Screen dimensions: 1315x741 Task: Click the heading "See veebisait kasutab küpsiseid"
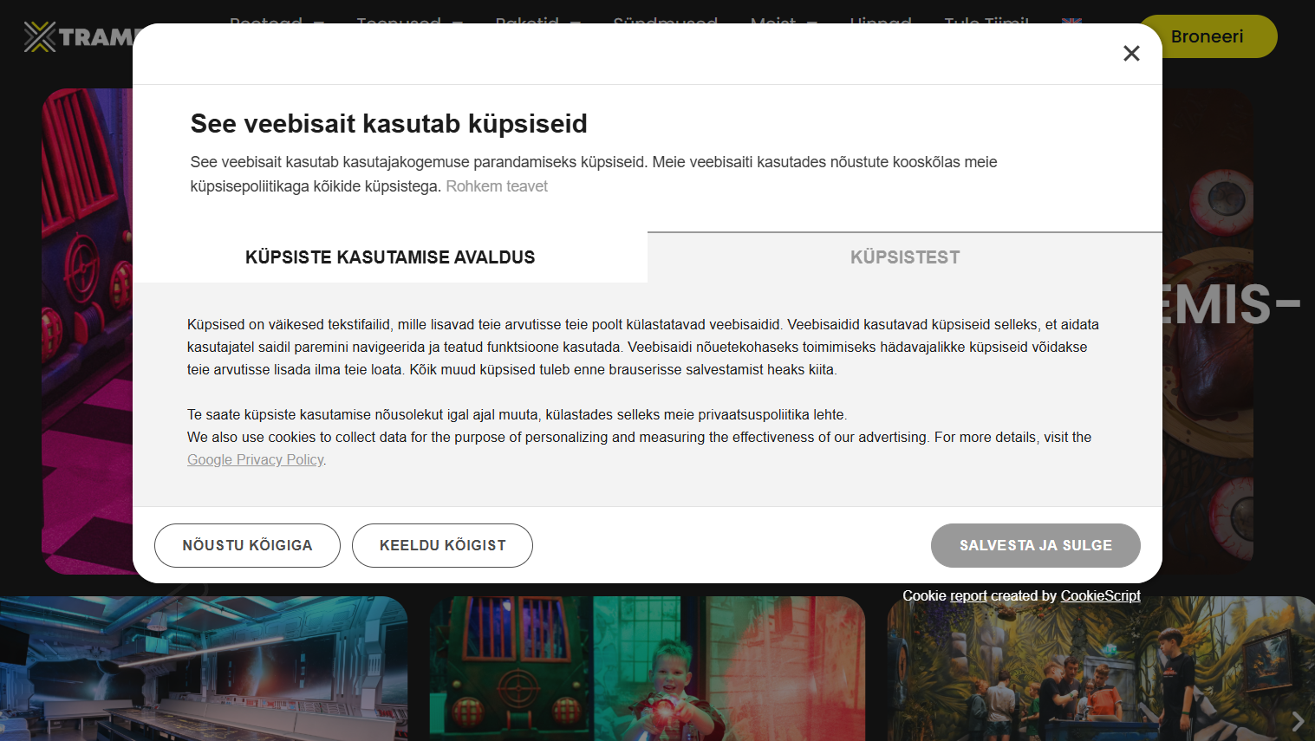pos(389,124)
